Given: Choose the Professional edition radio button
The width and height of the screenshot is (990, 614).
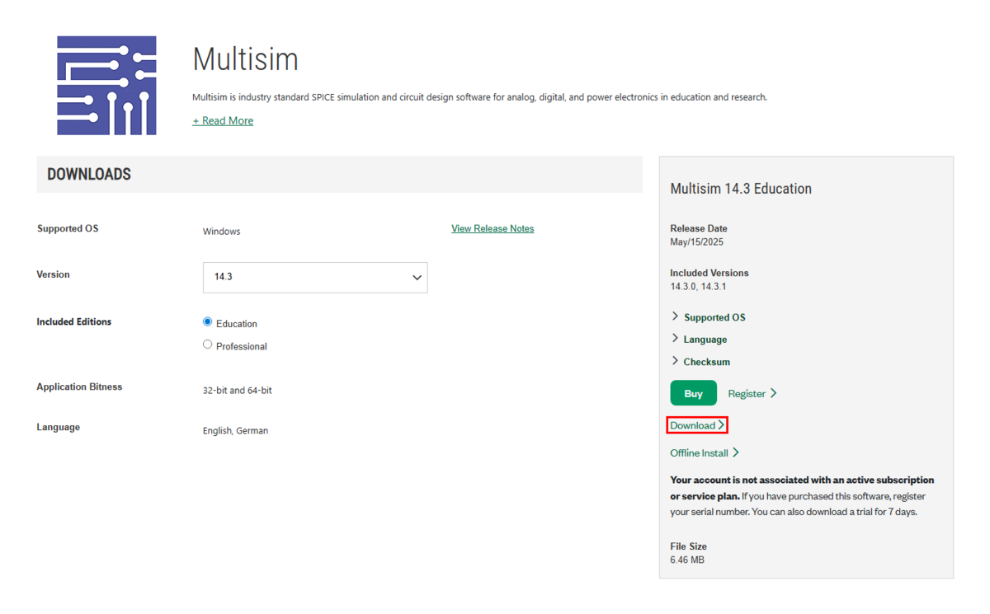Looking at the screenshot, I should pyautogui.click(x=208, y=344).
